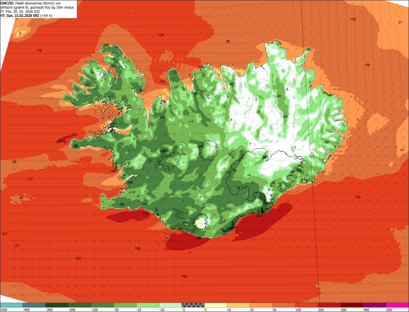Click the map value '199' south of Iceland
This screenshot has width=409, height=312.
pos(137,248)
